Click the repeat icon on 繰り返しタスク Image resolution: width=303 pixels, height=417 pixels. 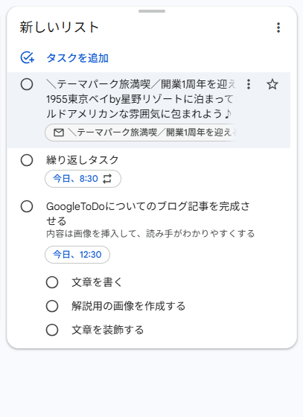[x=107, y=179]
